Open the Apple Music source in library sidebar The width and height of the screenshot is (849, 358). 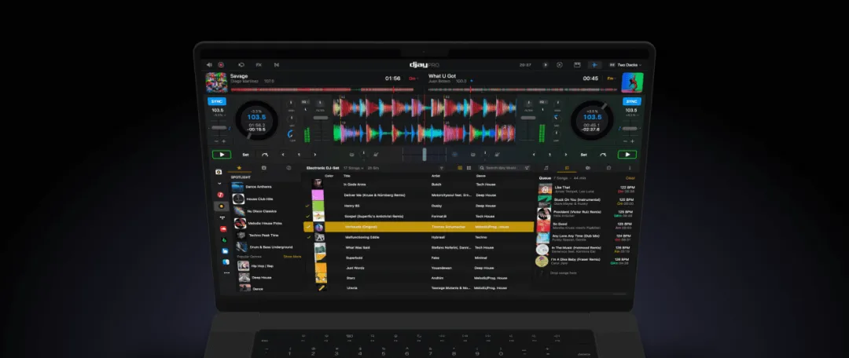pyautogui.click(x=220, y=194)
